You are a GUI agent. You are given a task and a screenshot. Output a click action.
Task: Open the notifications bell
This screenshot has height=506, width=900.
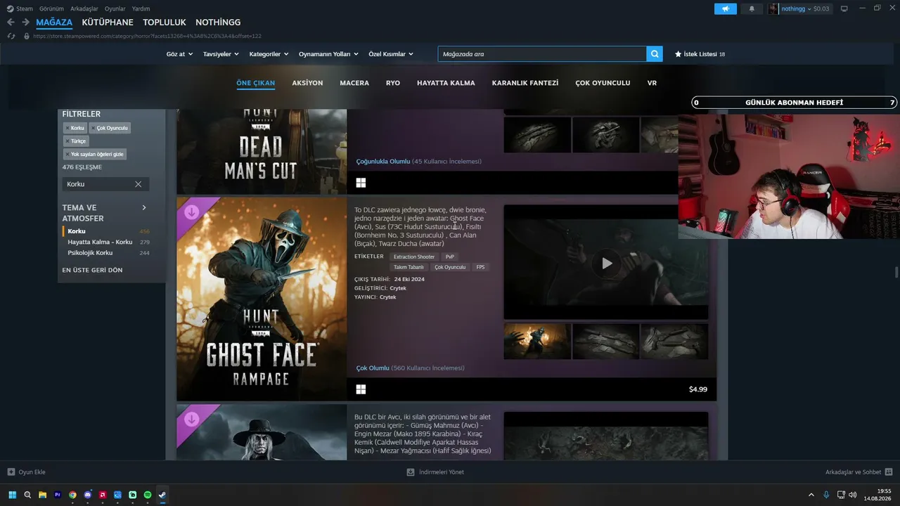pos(752,8)
